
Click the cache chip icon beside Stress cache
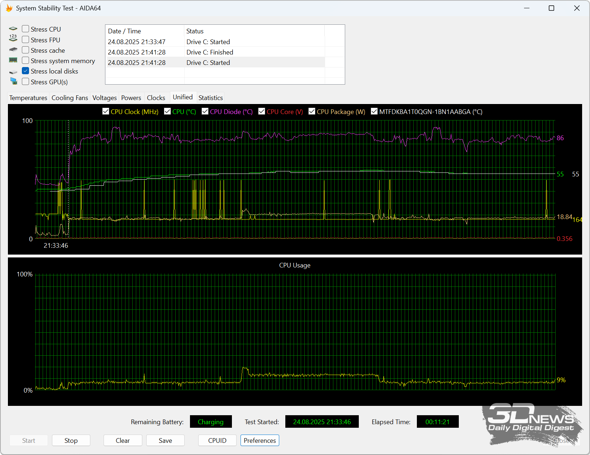[x=13, y=50]
